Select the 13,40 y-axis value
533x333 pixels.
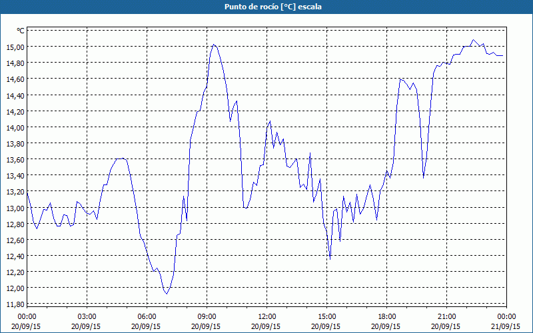tap(15, 176)
